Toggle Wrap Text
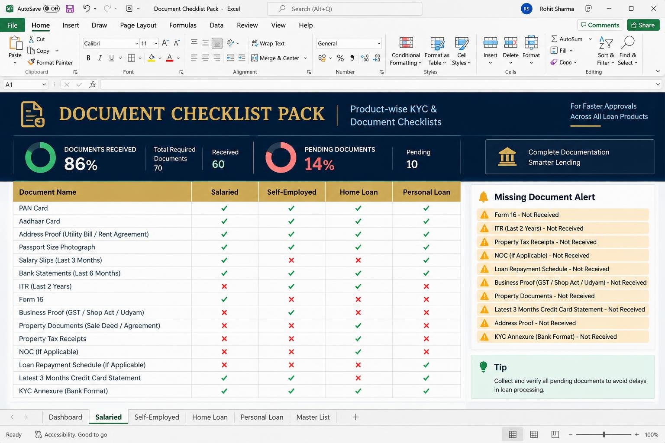 268,43
